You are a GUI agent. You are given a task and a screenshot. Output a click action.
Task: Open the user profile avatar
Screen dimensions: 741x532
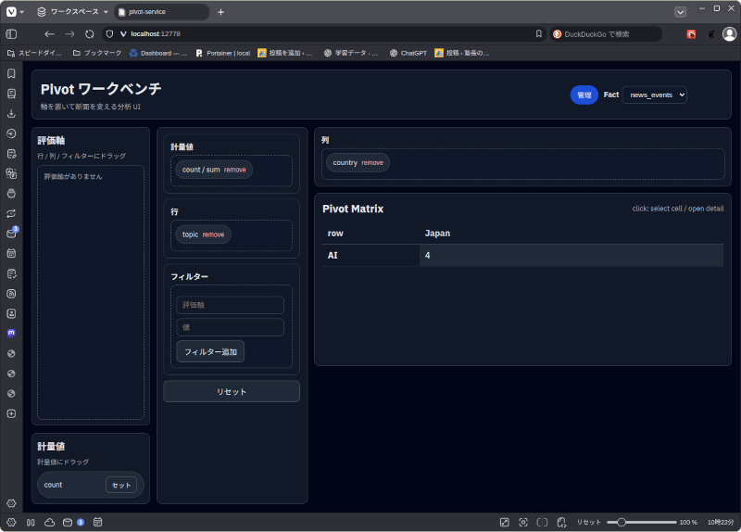729,33
